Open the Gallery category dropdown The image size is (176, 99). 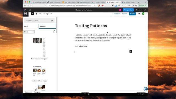[29, 32]
